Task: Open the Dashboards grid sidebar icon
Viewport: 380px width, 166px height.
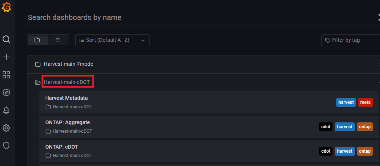Action: 6,75
